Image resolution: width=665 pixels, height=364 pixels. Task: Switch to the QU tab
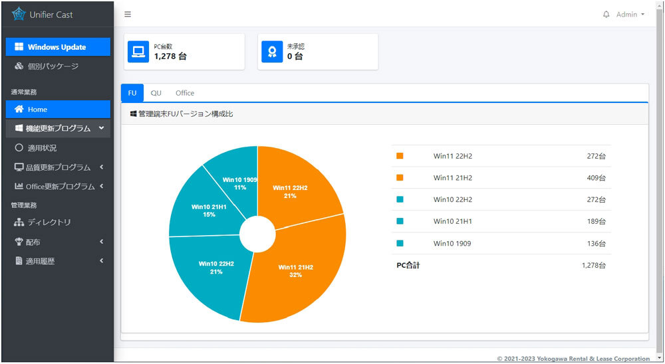pyautogui.click(x=156, y=93)
